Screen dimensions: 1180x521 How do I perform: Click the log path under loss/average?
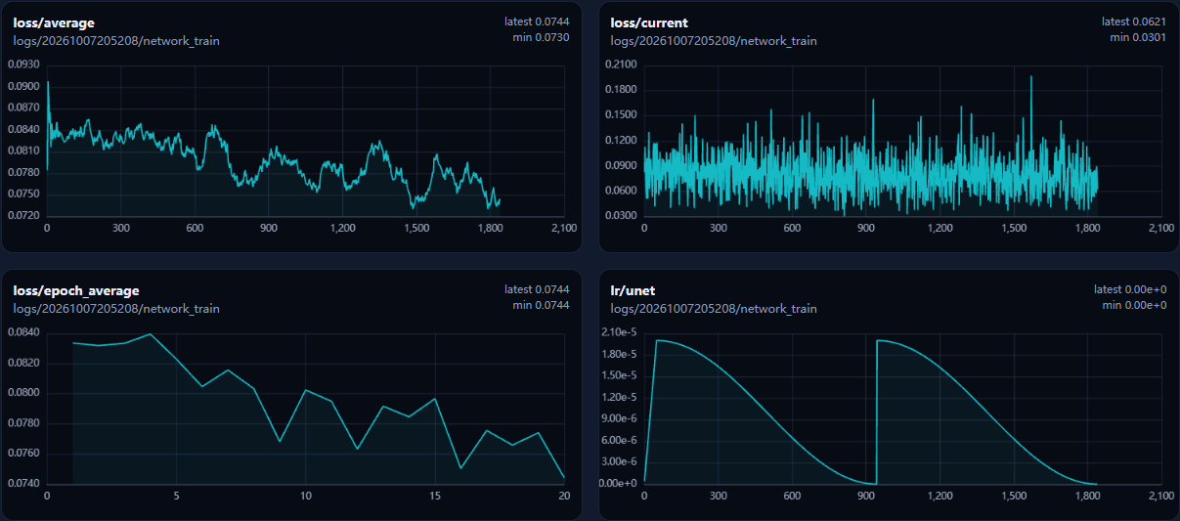coord(116,41)
